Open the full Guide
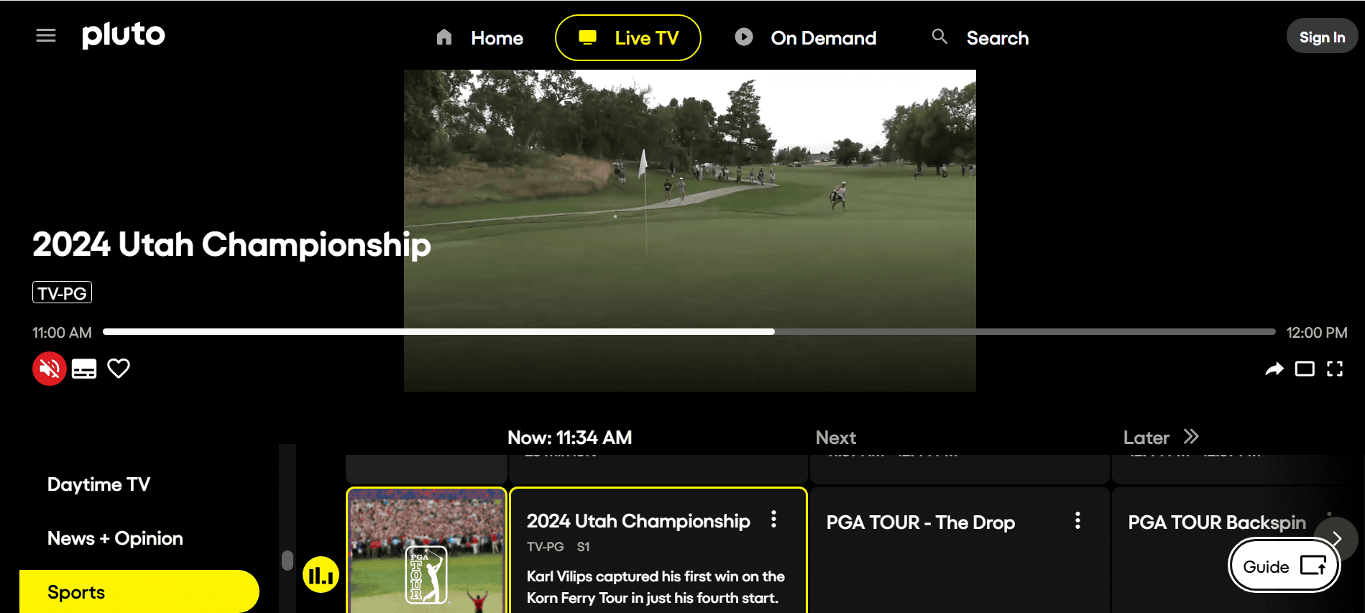 1284,566
